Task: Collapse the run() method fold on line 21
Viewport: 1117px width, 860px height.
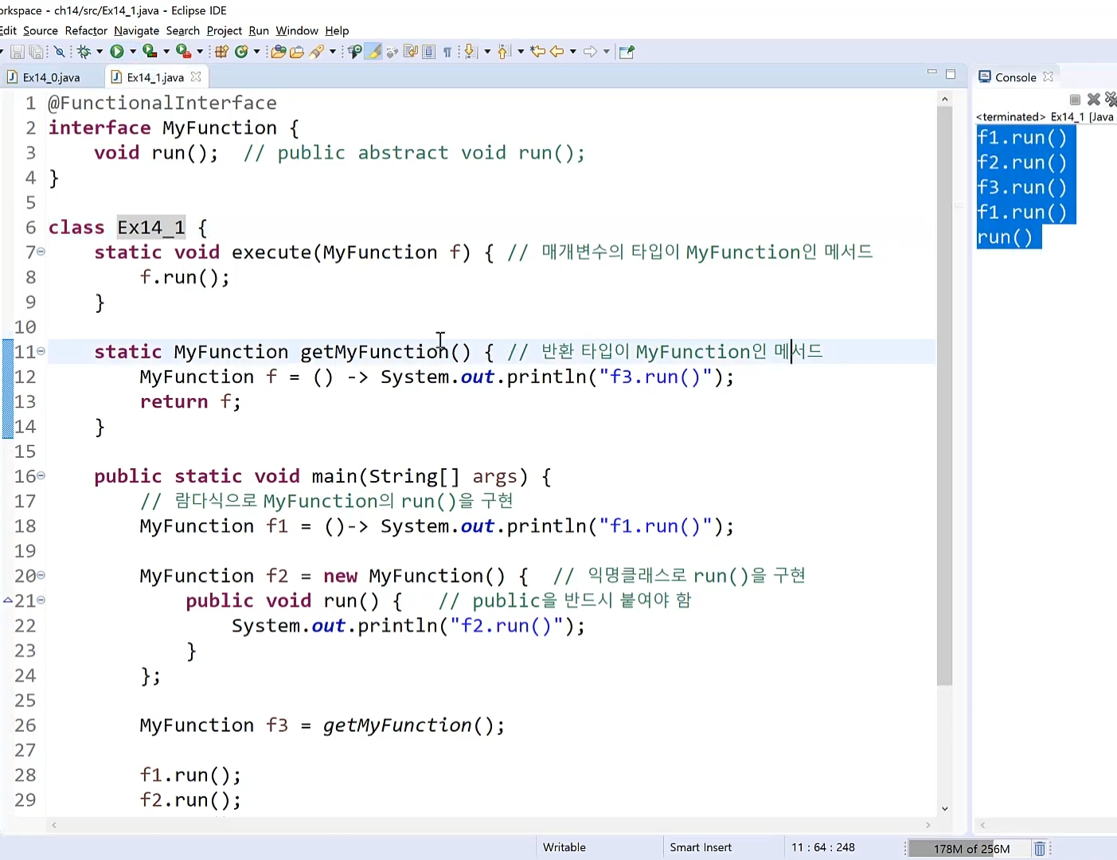Action: [x=41, y=600]
